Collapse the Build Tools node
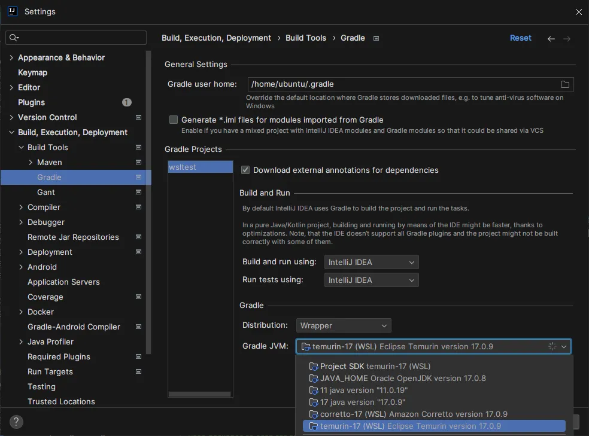 [x=21, y=148]
